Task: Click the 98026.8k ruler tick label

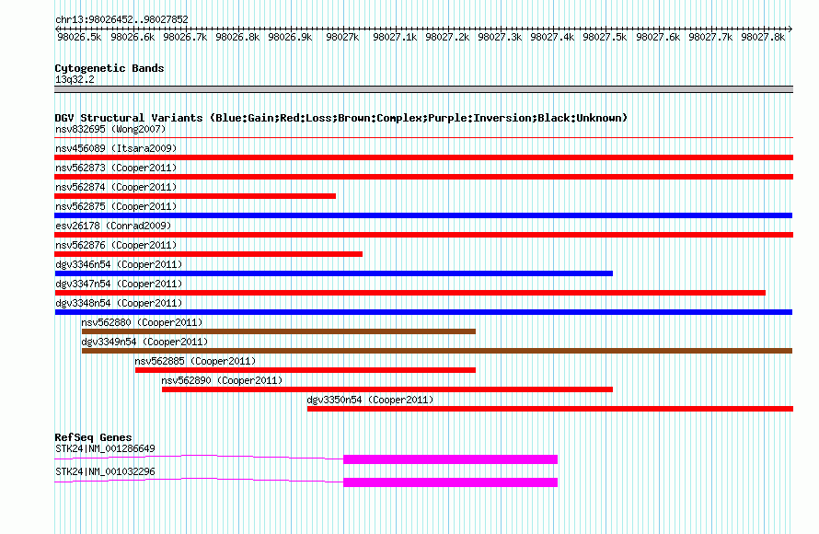Action: [237, 37]
